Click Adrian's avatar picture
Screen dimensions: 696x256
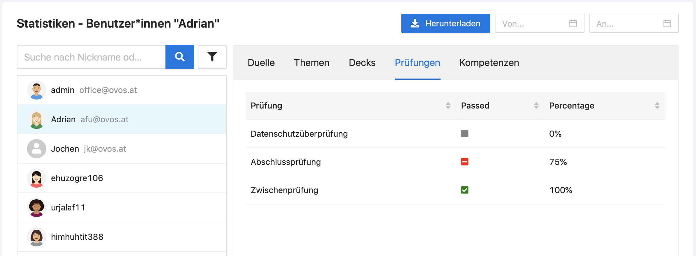click(x=37, y=119)
